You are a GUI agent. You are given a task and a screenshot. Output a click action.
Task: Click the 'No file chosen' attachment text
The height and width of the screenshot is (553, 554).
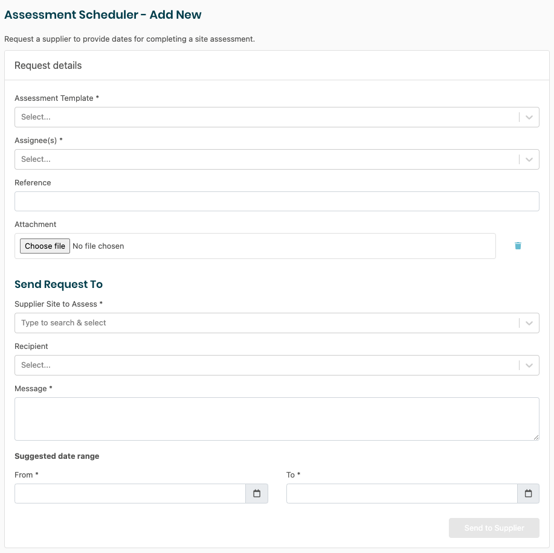[x=98, y=246]
